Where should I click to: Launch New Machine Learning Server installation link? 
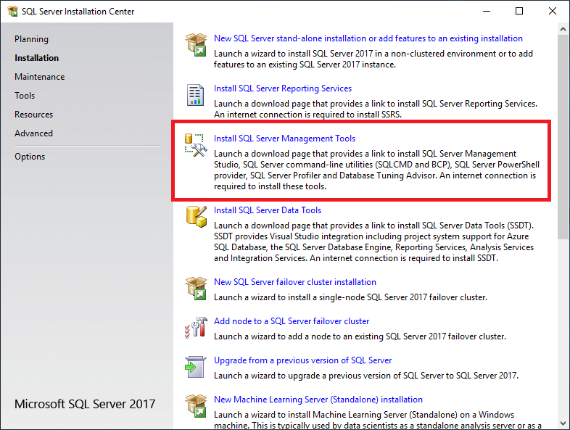pos(318,400)
